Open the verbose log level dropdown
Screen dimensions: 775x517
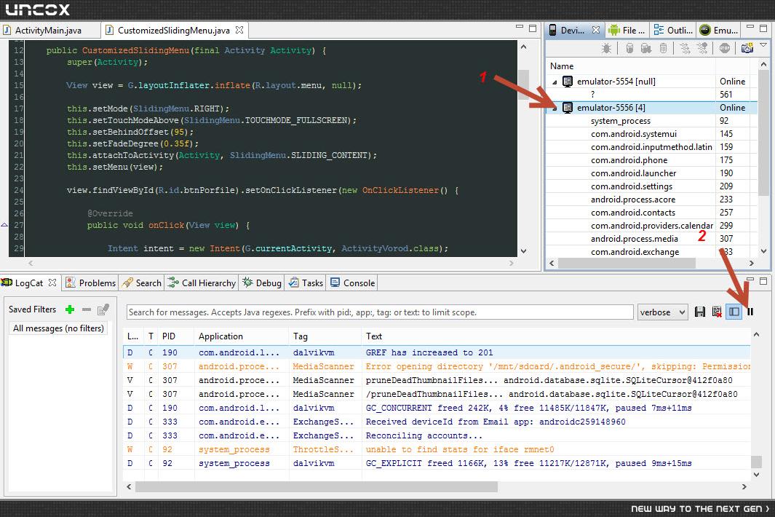(662, 312)
